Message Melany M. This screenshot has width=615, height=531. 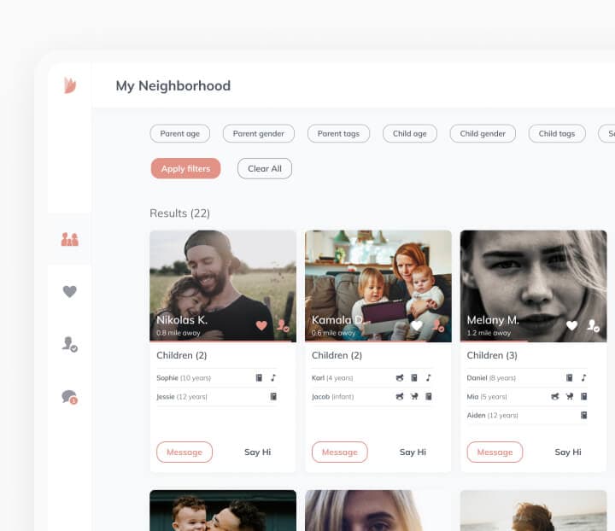(x=495, y=452)
